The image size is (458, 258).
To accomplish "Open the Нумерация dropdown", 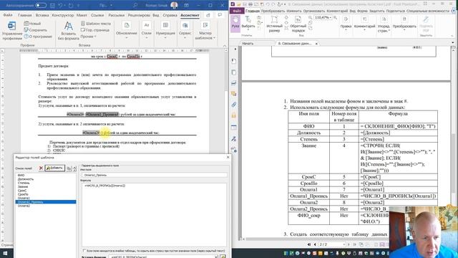I will pyautogui.click(x=165, y=30).
